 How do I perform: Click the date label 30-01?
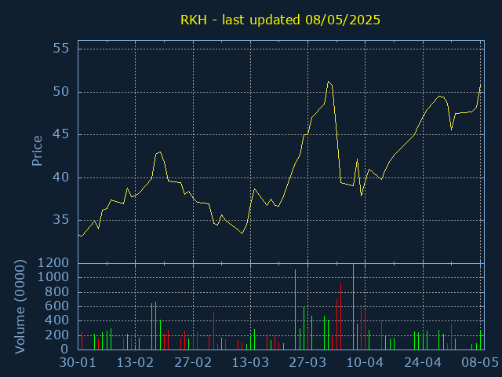(x=78, y=363)
